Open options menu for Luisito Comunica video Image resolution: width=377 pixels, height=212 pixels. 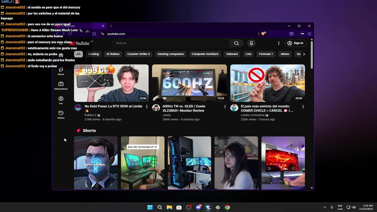tap(303, 107)
